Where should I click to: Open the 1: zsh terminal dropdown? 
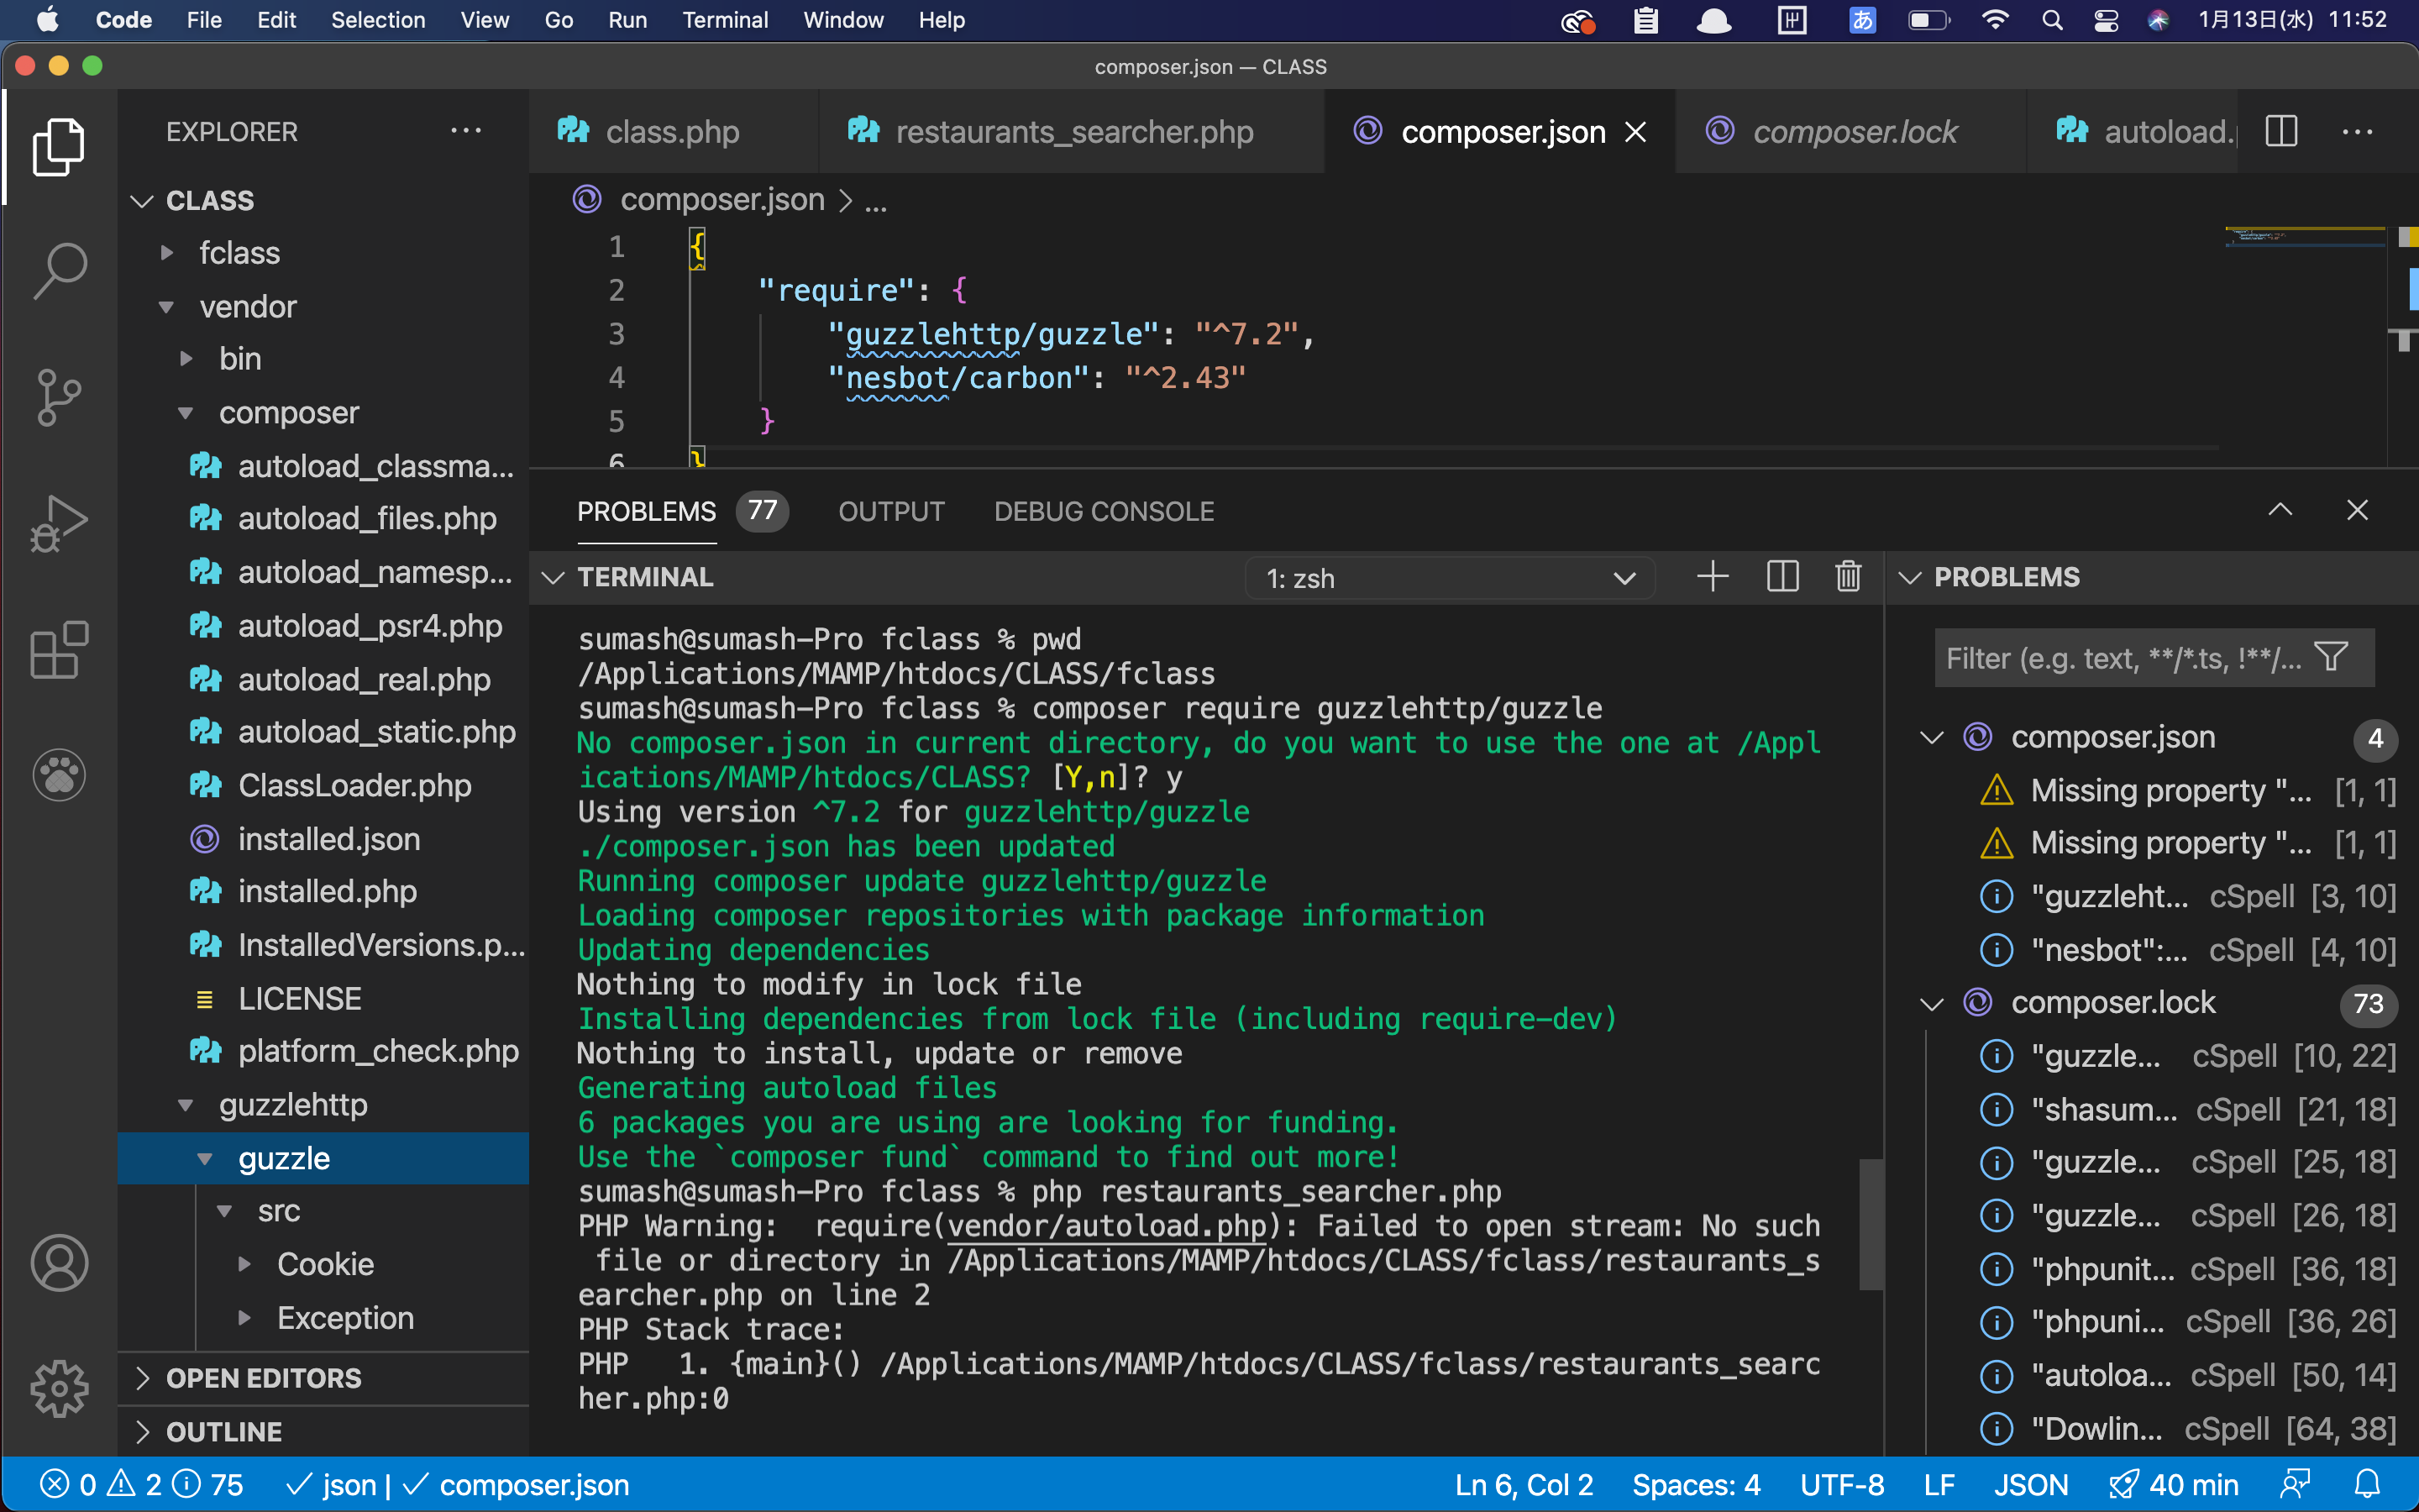[x=1450, y=577]
